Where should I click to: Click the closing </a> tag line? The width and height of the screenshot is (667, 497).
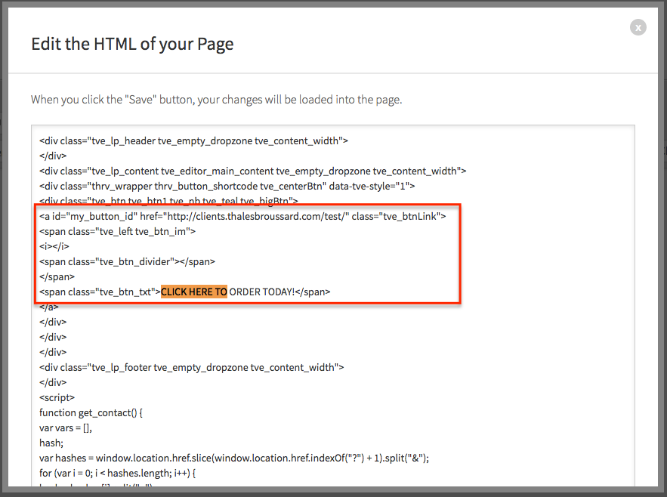click(49, 307)
